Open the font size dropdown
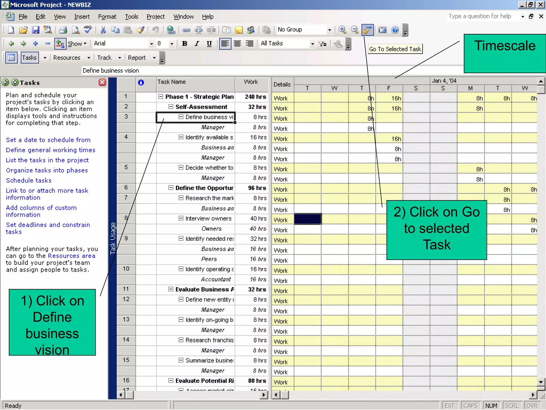 (x=172, y=44)
